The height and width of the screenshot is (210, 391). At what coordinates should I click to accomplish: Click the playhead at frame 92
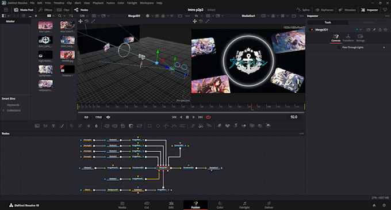[x=252, y=107]
